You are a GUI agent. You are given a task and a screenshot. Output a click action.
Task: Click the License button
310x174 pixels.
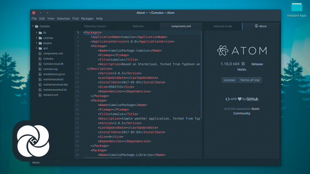coord(229,80)
